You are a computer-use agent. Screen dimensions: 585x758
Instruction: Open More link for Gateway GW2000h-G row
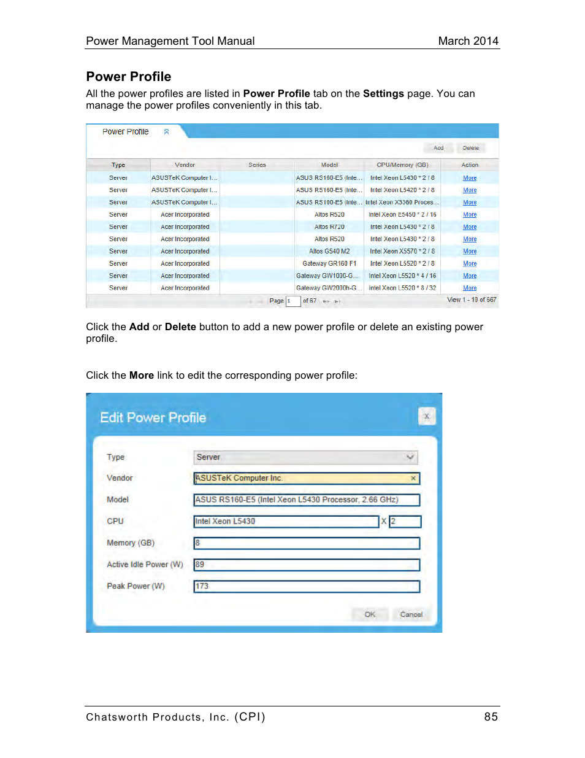[x=470, y=288]
